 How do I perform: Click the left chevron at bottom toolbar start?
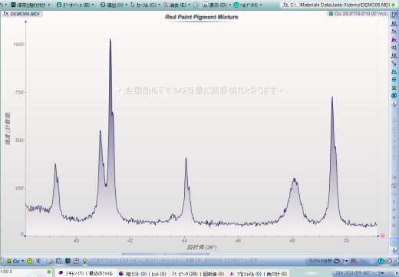pos(2,261)
